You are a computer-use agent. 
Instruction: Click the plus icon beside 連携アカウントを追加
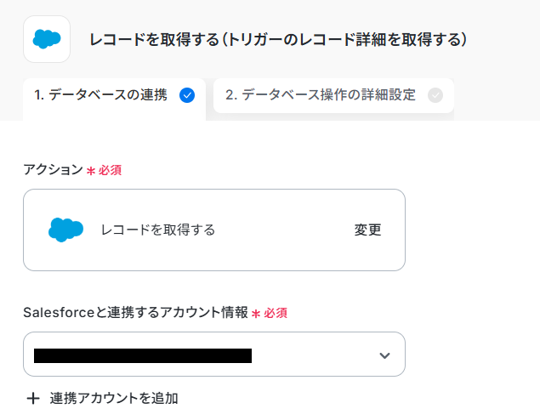tap(33, 398)
